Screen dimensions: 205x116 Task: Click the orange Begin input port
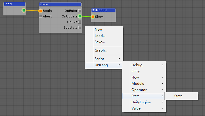[x=41, y=11]
